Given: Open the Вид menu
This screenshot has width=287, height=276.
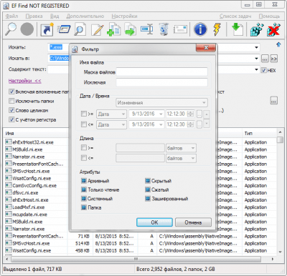Looking at the screenshot, I should (55, 16).
